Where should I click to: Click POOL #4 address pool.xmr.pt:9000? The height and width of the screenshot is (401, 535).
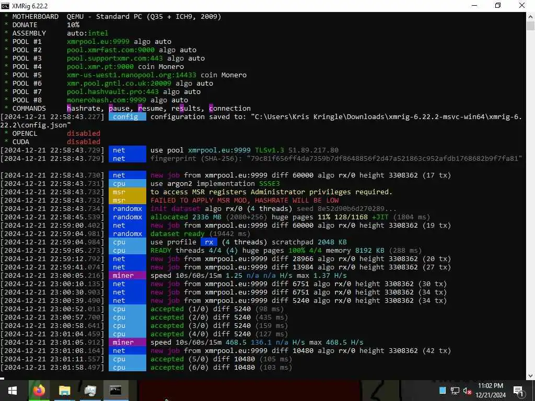tap(100, 66)
